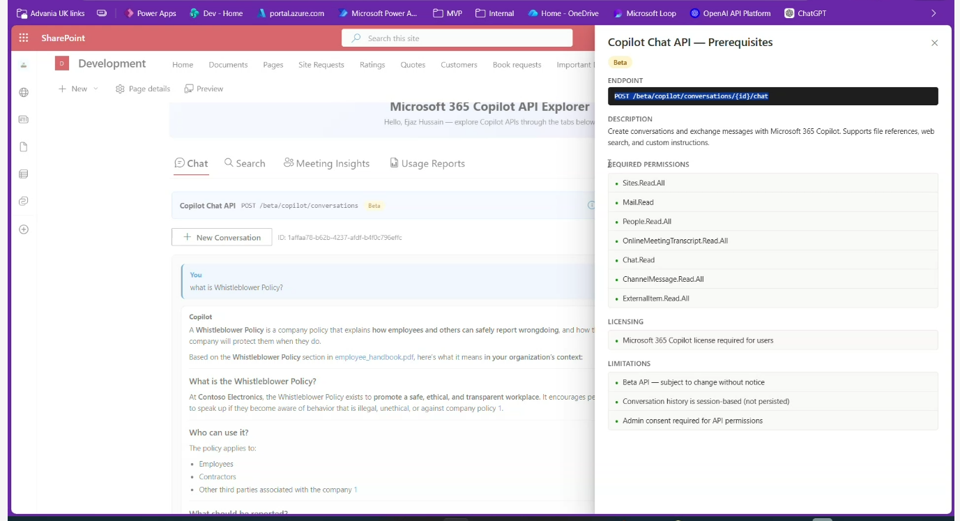The width and height of the screenshot is (960, 521).
Task: Open the lists icon in left rail
Action: (24, 174)
